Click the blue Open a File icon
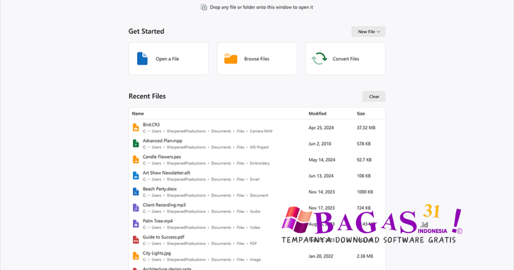514x270 pixels. coord(142,59)
